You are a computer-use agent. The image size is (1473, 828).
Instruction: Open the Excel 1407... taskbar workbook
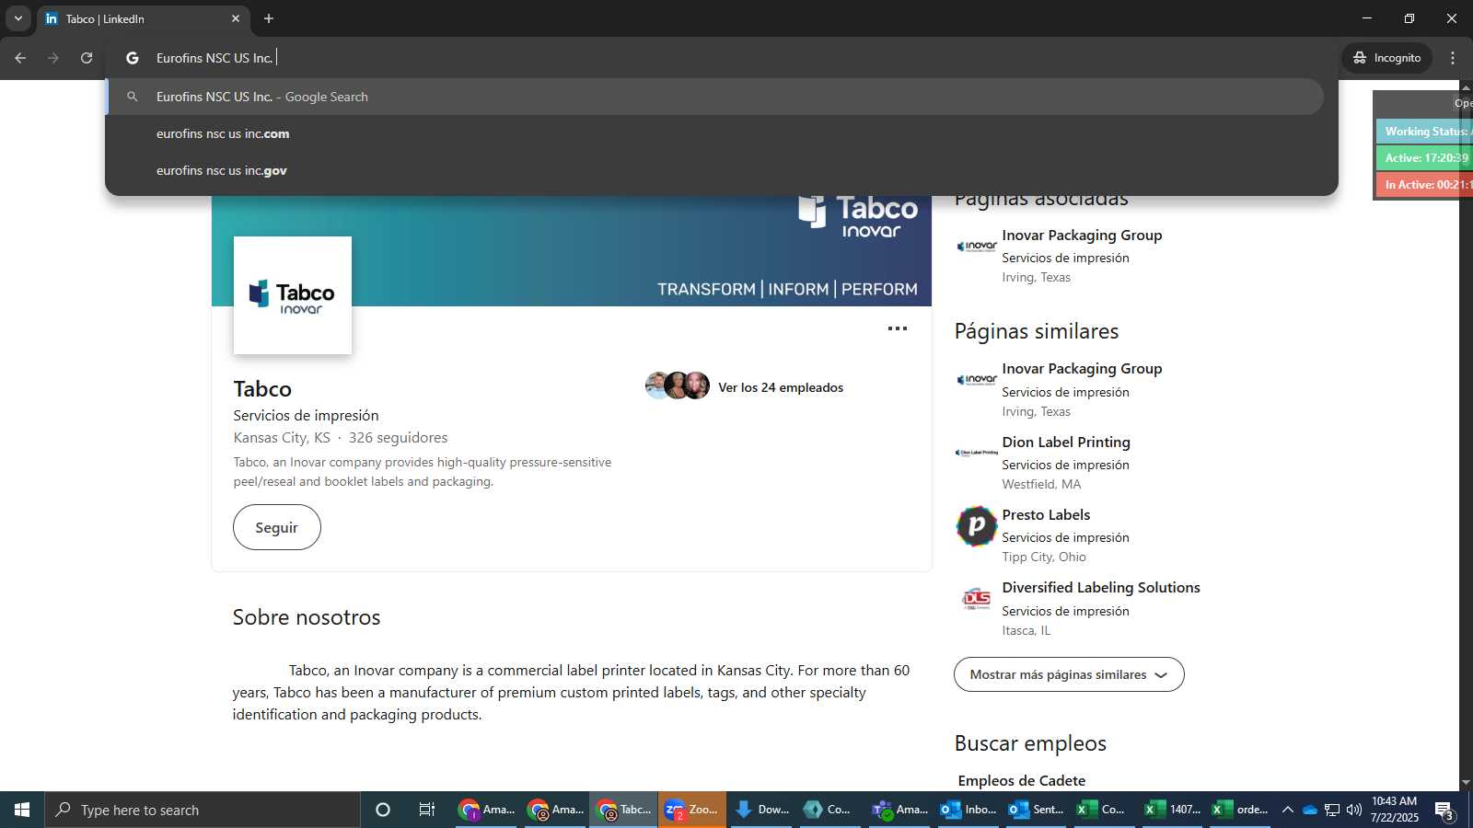pyautogui.click(x=1173, y=810)
